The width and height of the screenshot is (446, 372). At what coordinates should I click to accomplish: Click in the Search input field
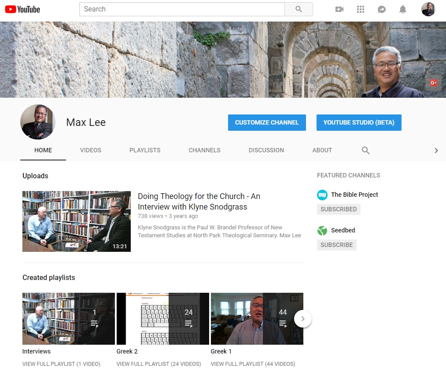[182, 9]
